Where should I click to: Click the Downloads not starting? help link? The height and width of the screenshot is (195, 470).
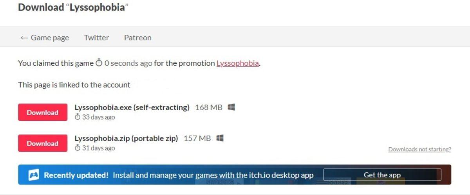point(419,149)
